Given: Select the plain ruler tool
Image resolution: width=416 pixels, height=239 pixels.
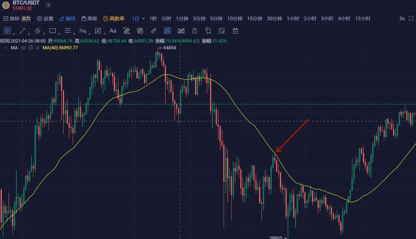Looking at the screenshot, I should click(154, 31).
